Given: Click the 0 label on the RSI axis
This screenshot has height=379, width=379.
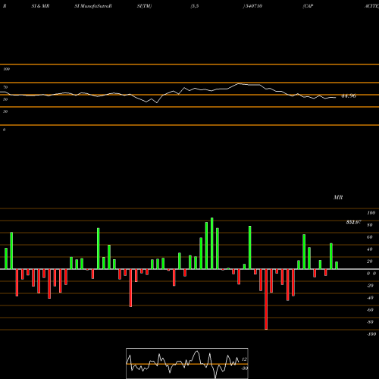Looking at the screenshot, I should click(4, 130).
